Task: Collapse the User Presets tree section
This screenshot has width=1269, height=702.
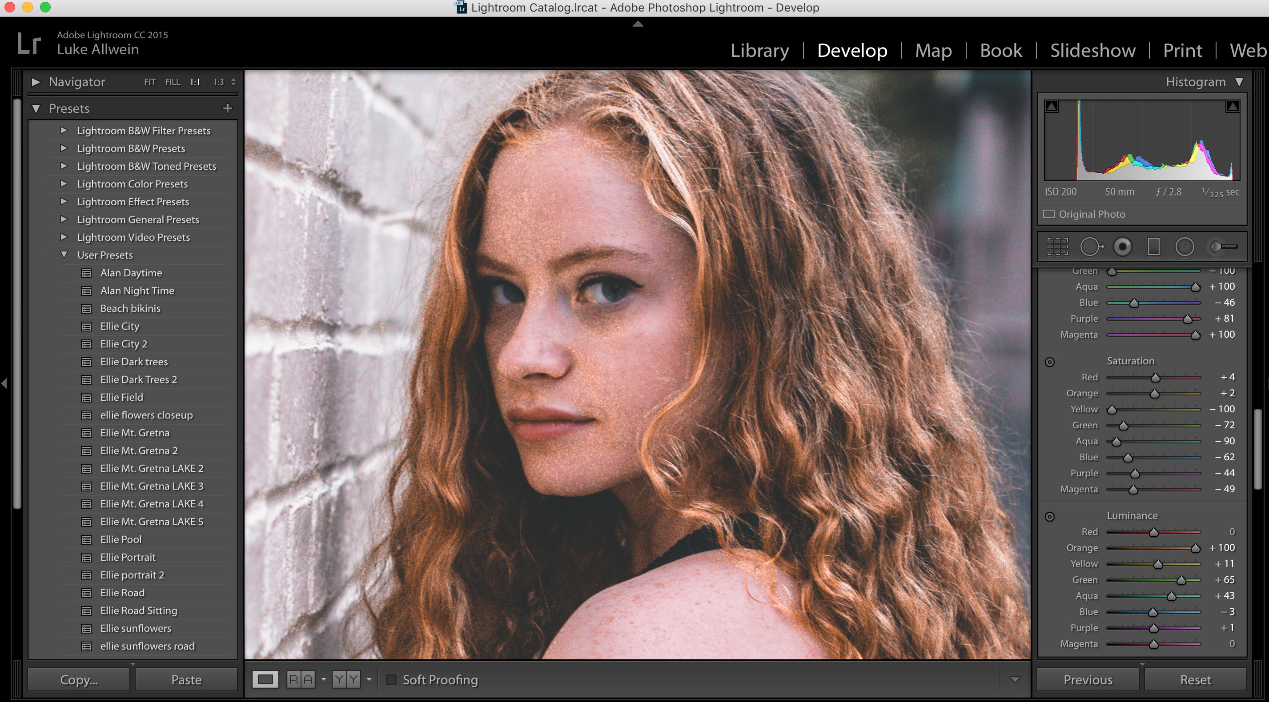Action: pos(64,255)
